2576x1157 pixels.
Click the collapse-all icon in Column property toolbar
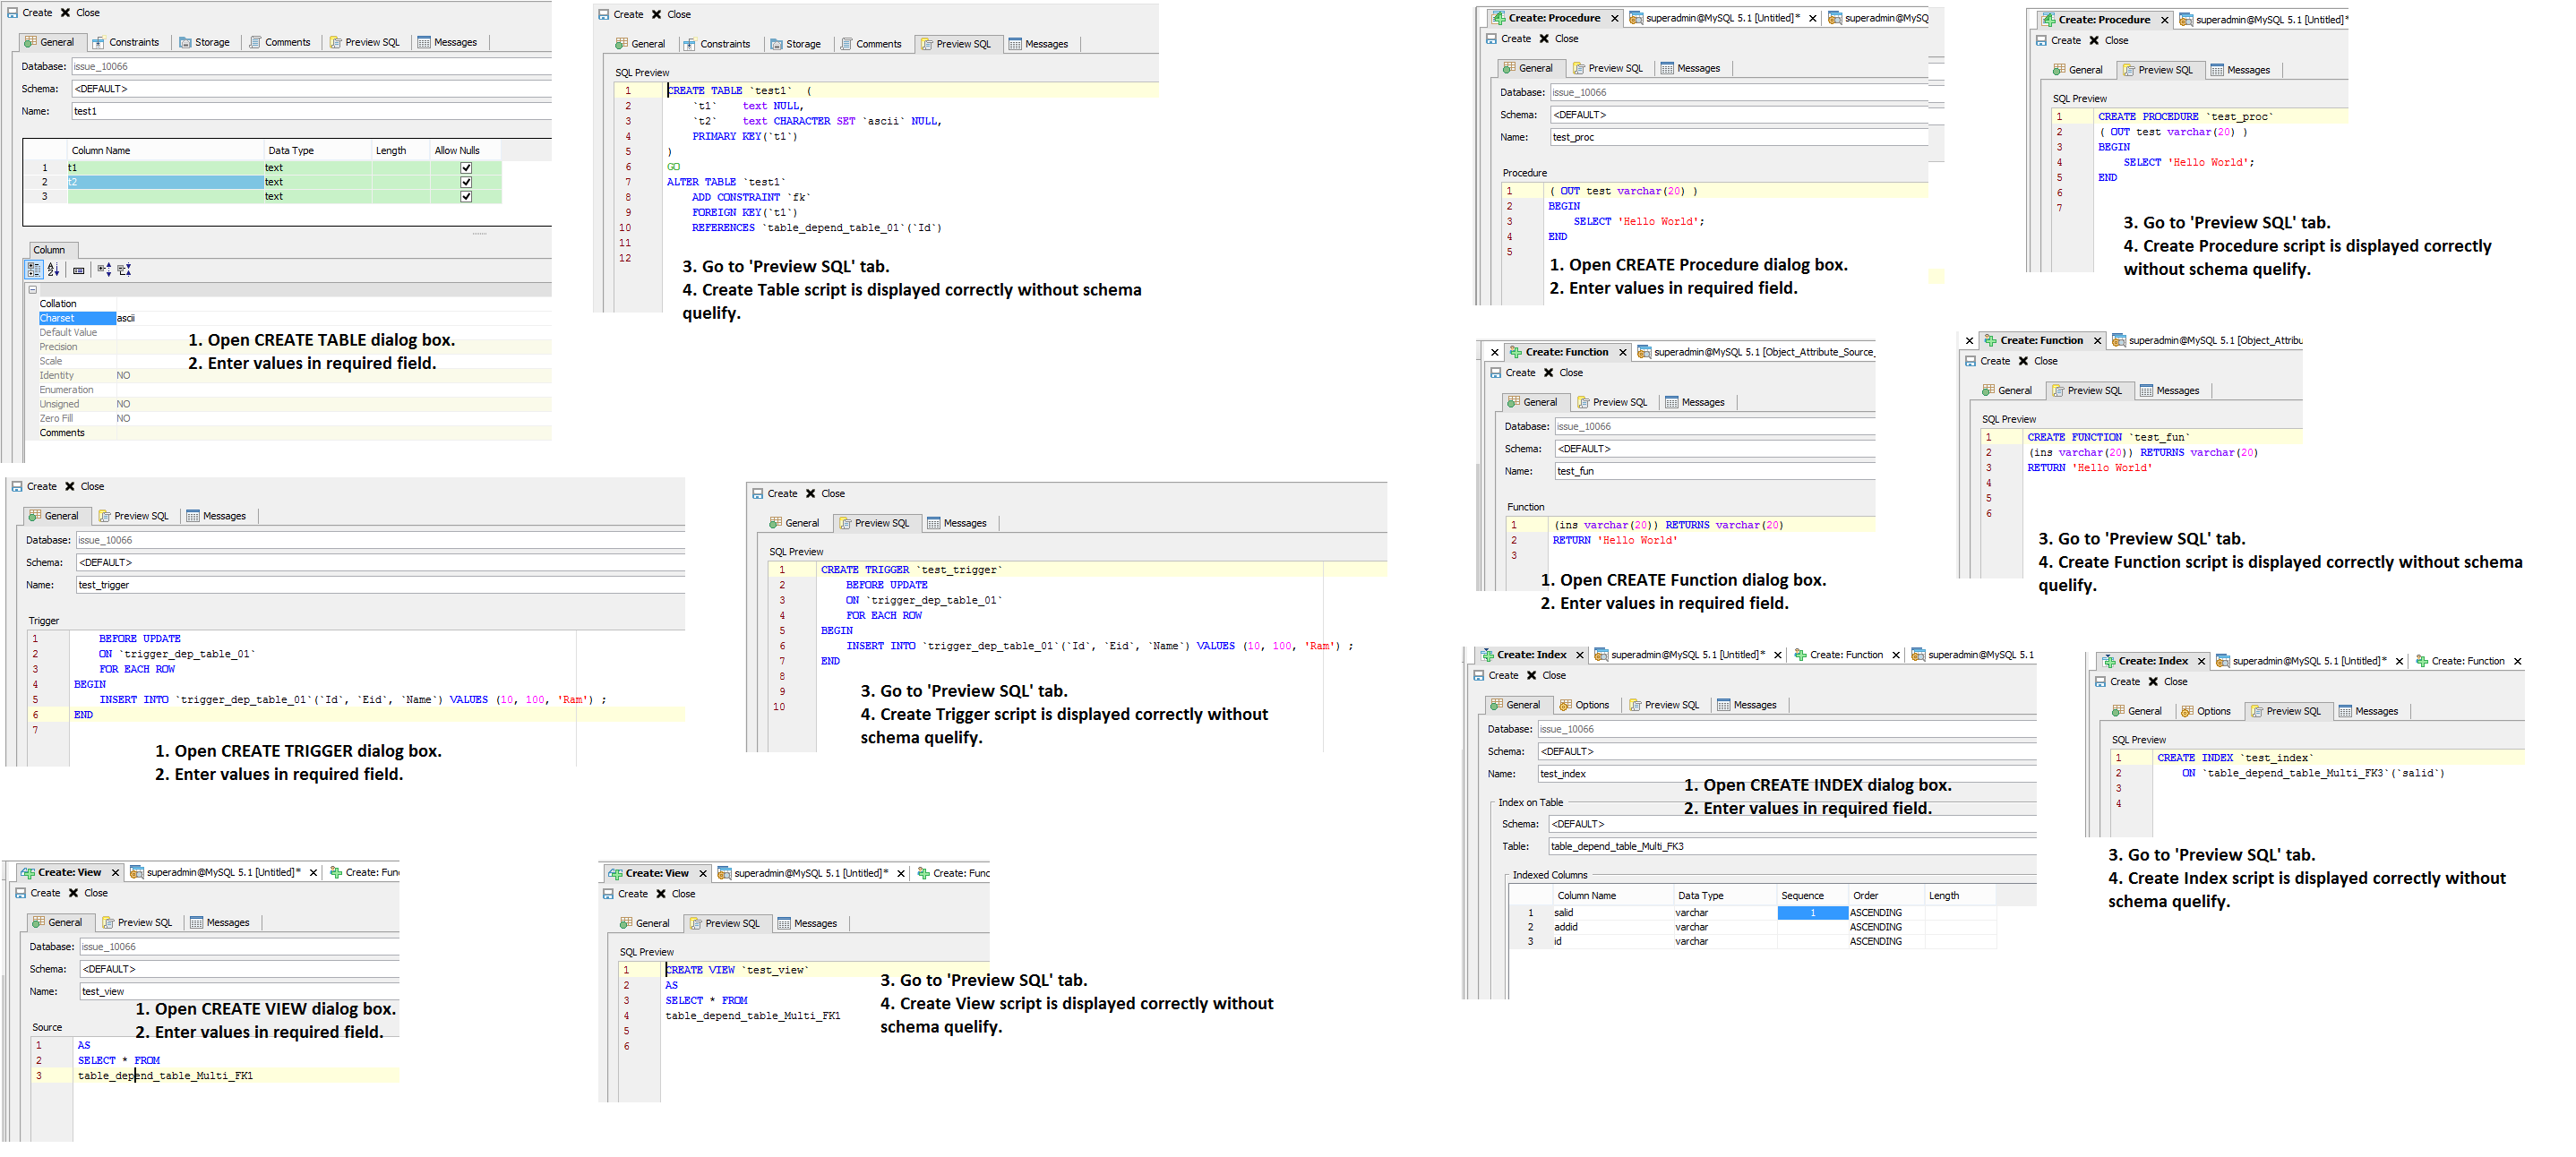(x=125, y=269)
